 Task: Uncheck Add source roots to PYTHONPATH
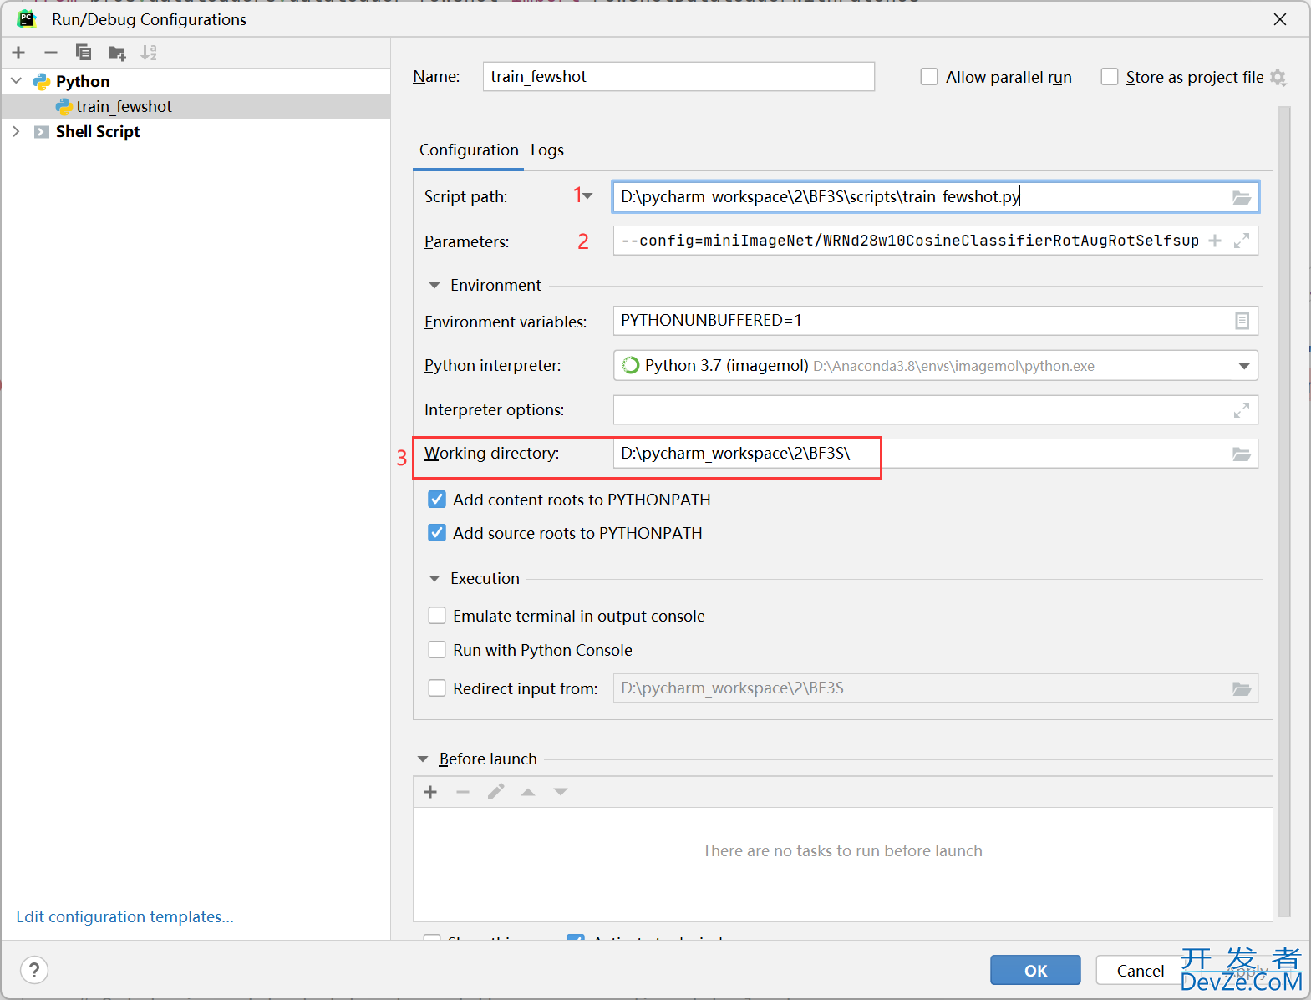(437, 533)
